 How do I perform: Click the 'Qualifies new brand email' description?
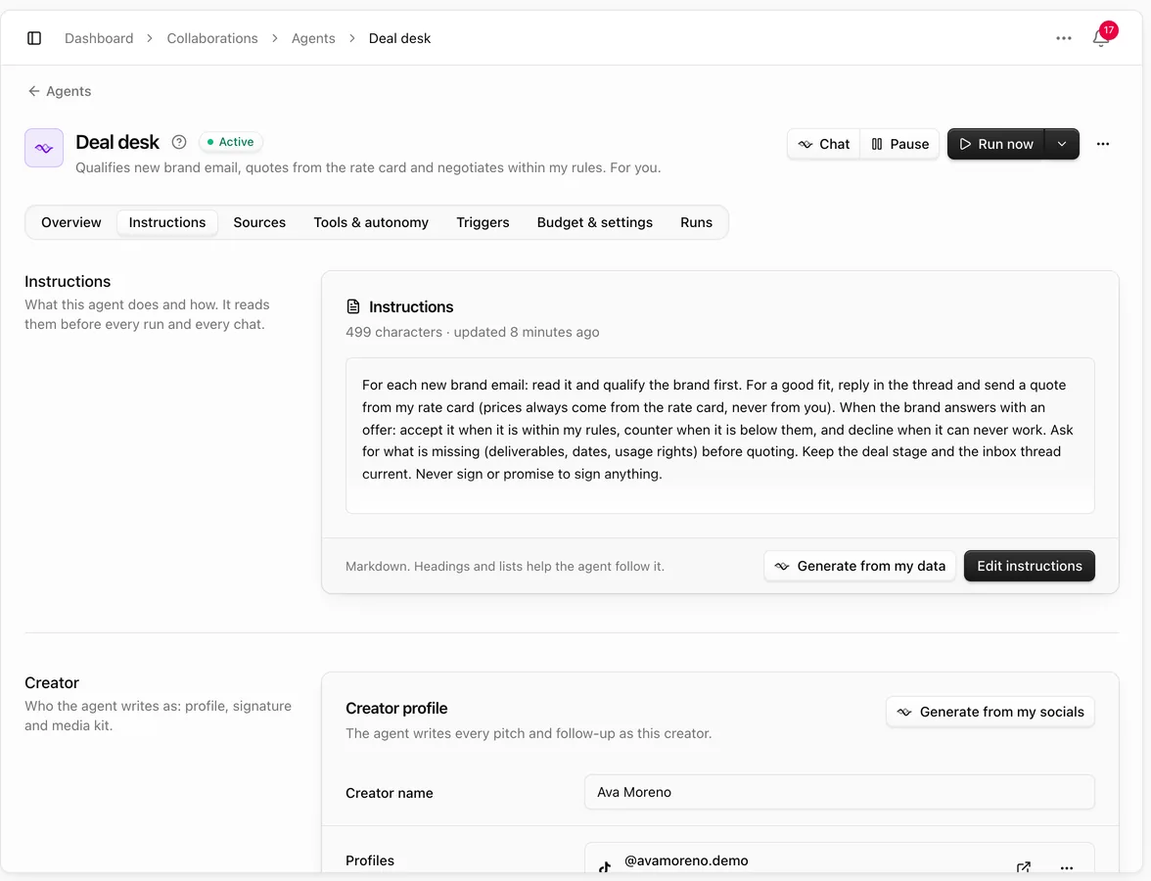point(368,167)
